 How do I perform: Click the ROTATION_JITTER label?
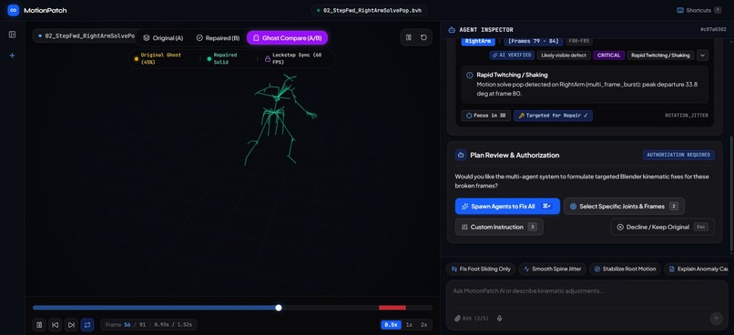pyautogui.click(x=687, y=116)
